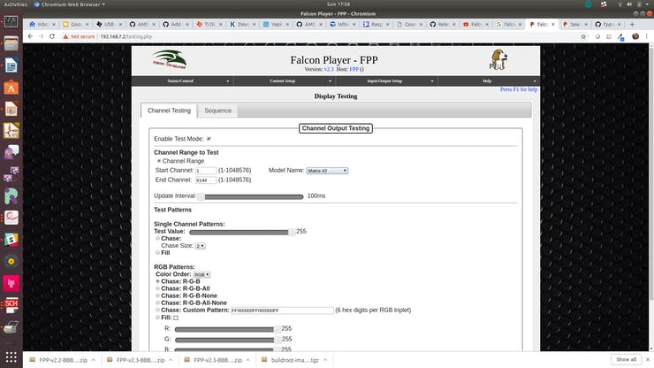Expand the Color Order dropdown
Viewport: 654px width, 368px height.
click(x=202, y=274)
